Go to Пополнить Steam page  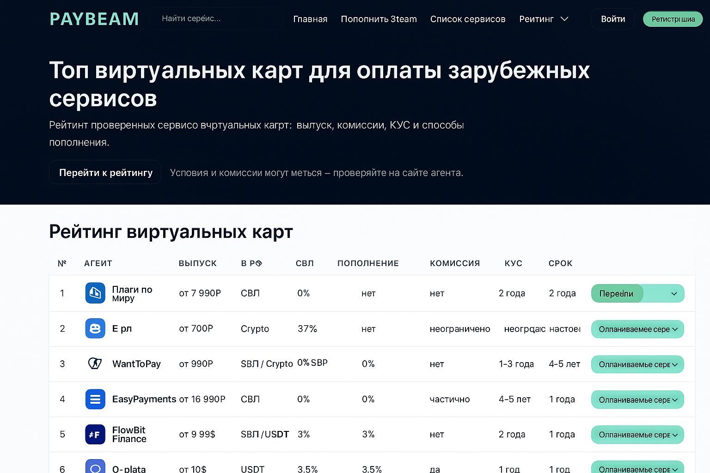coord(379,19)
